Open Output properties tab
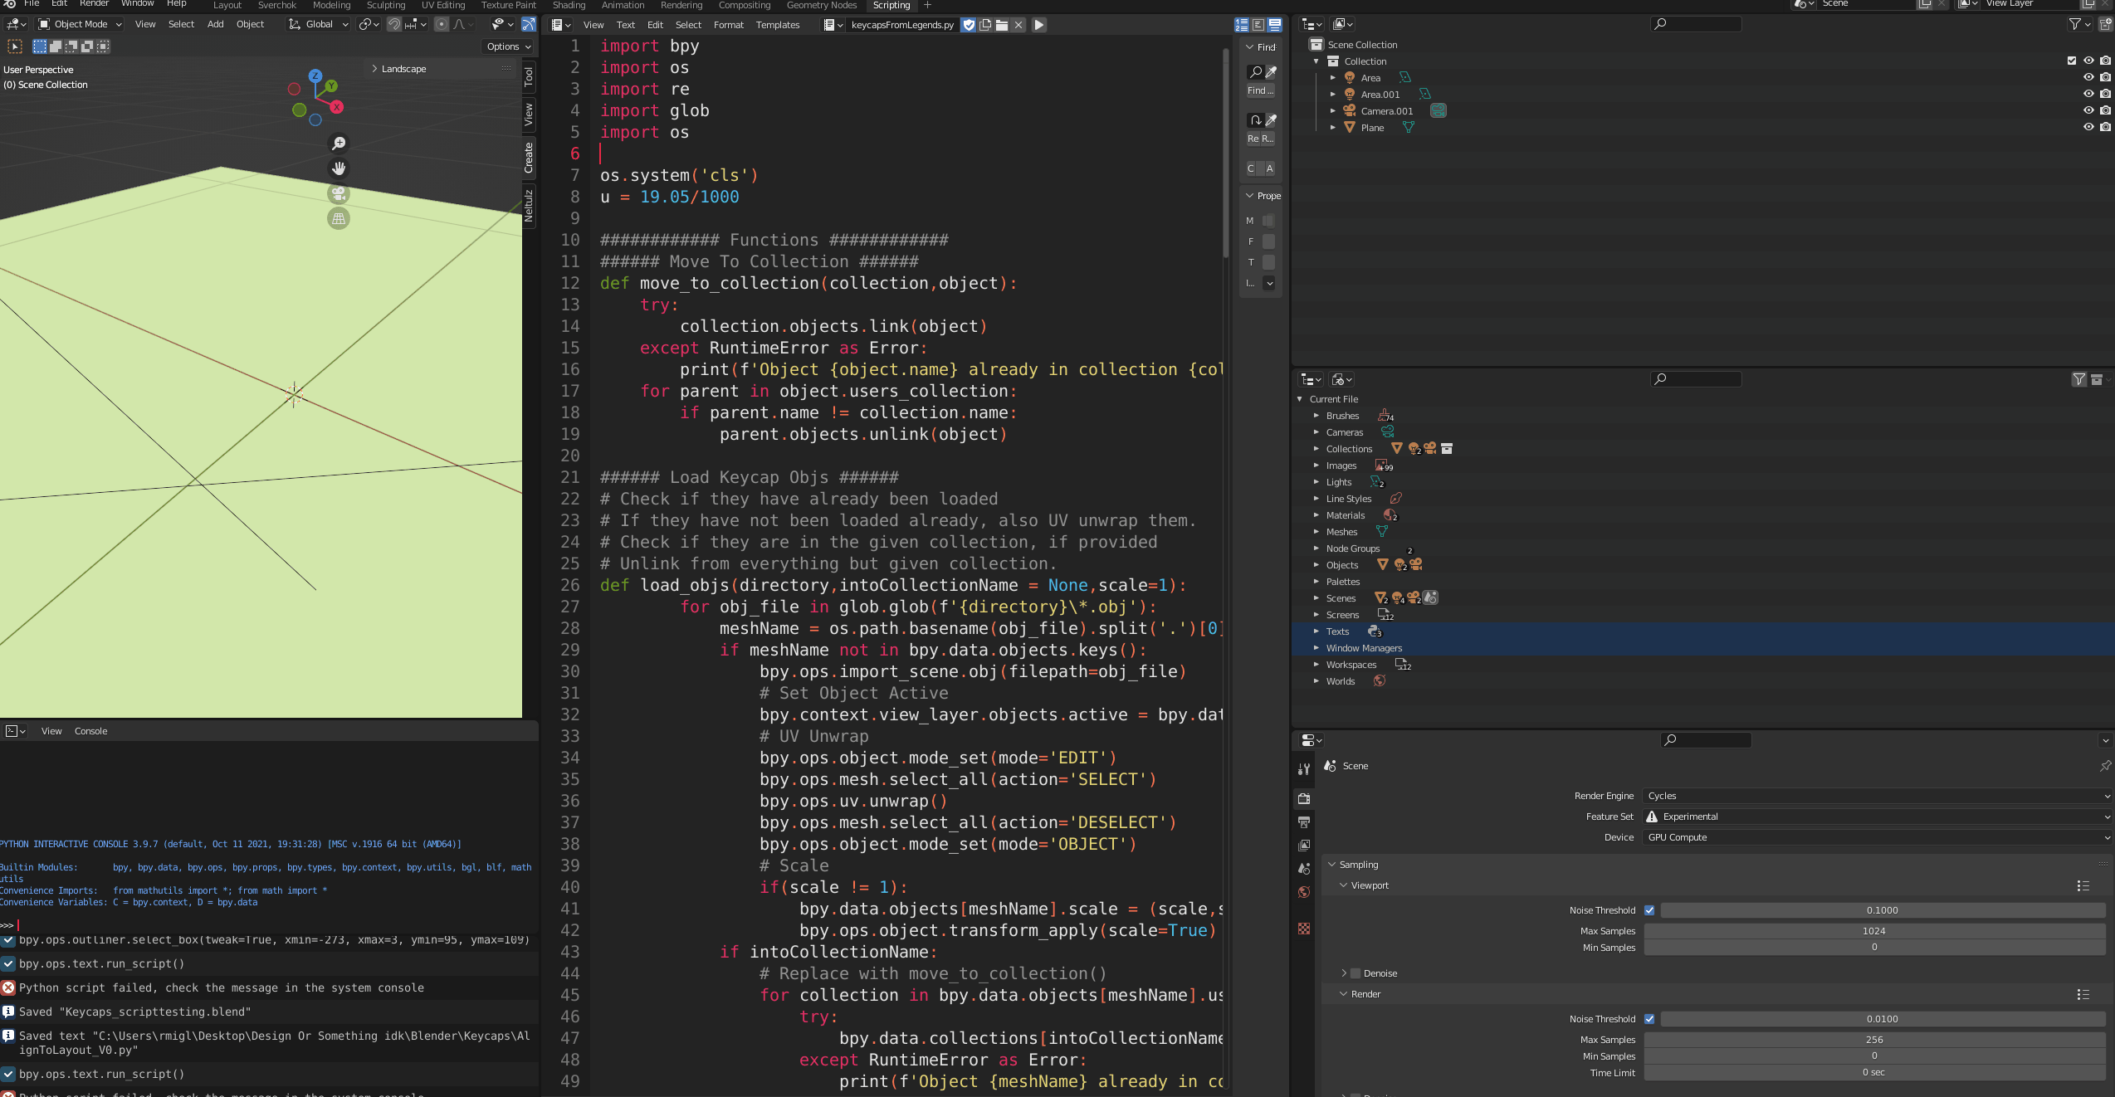The width and height of the screenshot is (2115, 1097). point(1304,822)
